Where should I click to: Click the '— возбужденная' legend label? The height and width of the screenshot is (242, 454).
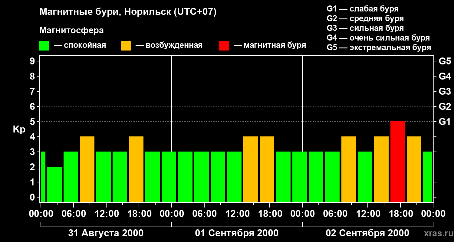tap(169, 46)
